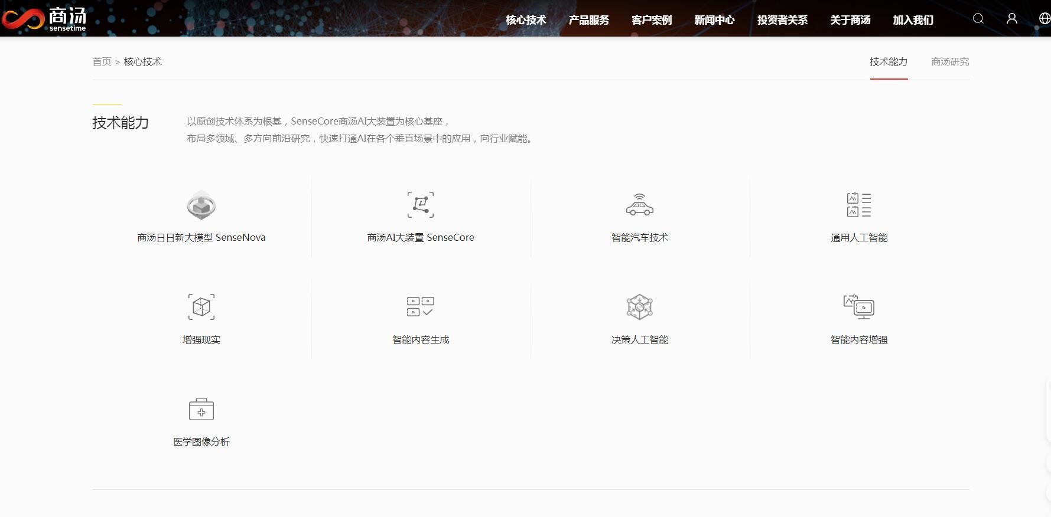Open the search magnifier icon
Image resolution: width=1051 pixels, height=517 pixels.
pyautogui.click(x=978, y=19)
